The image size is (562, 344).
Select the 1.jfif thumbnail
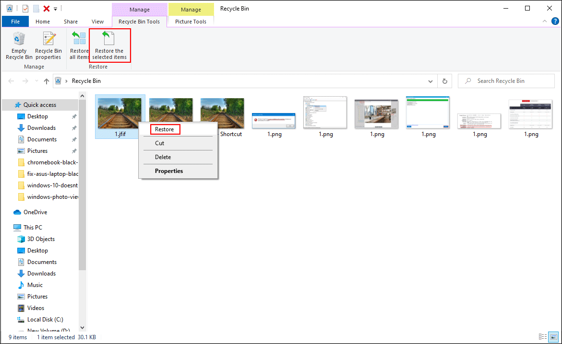pyautogui.click(x=120, y=114)
